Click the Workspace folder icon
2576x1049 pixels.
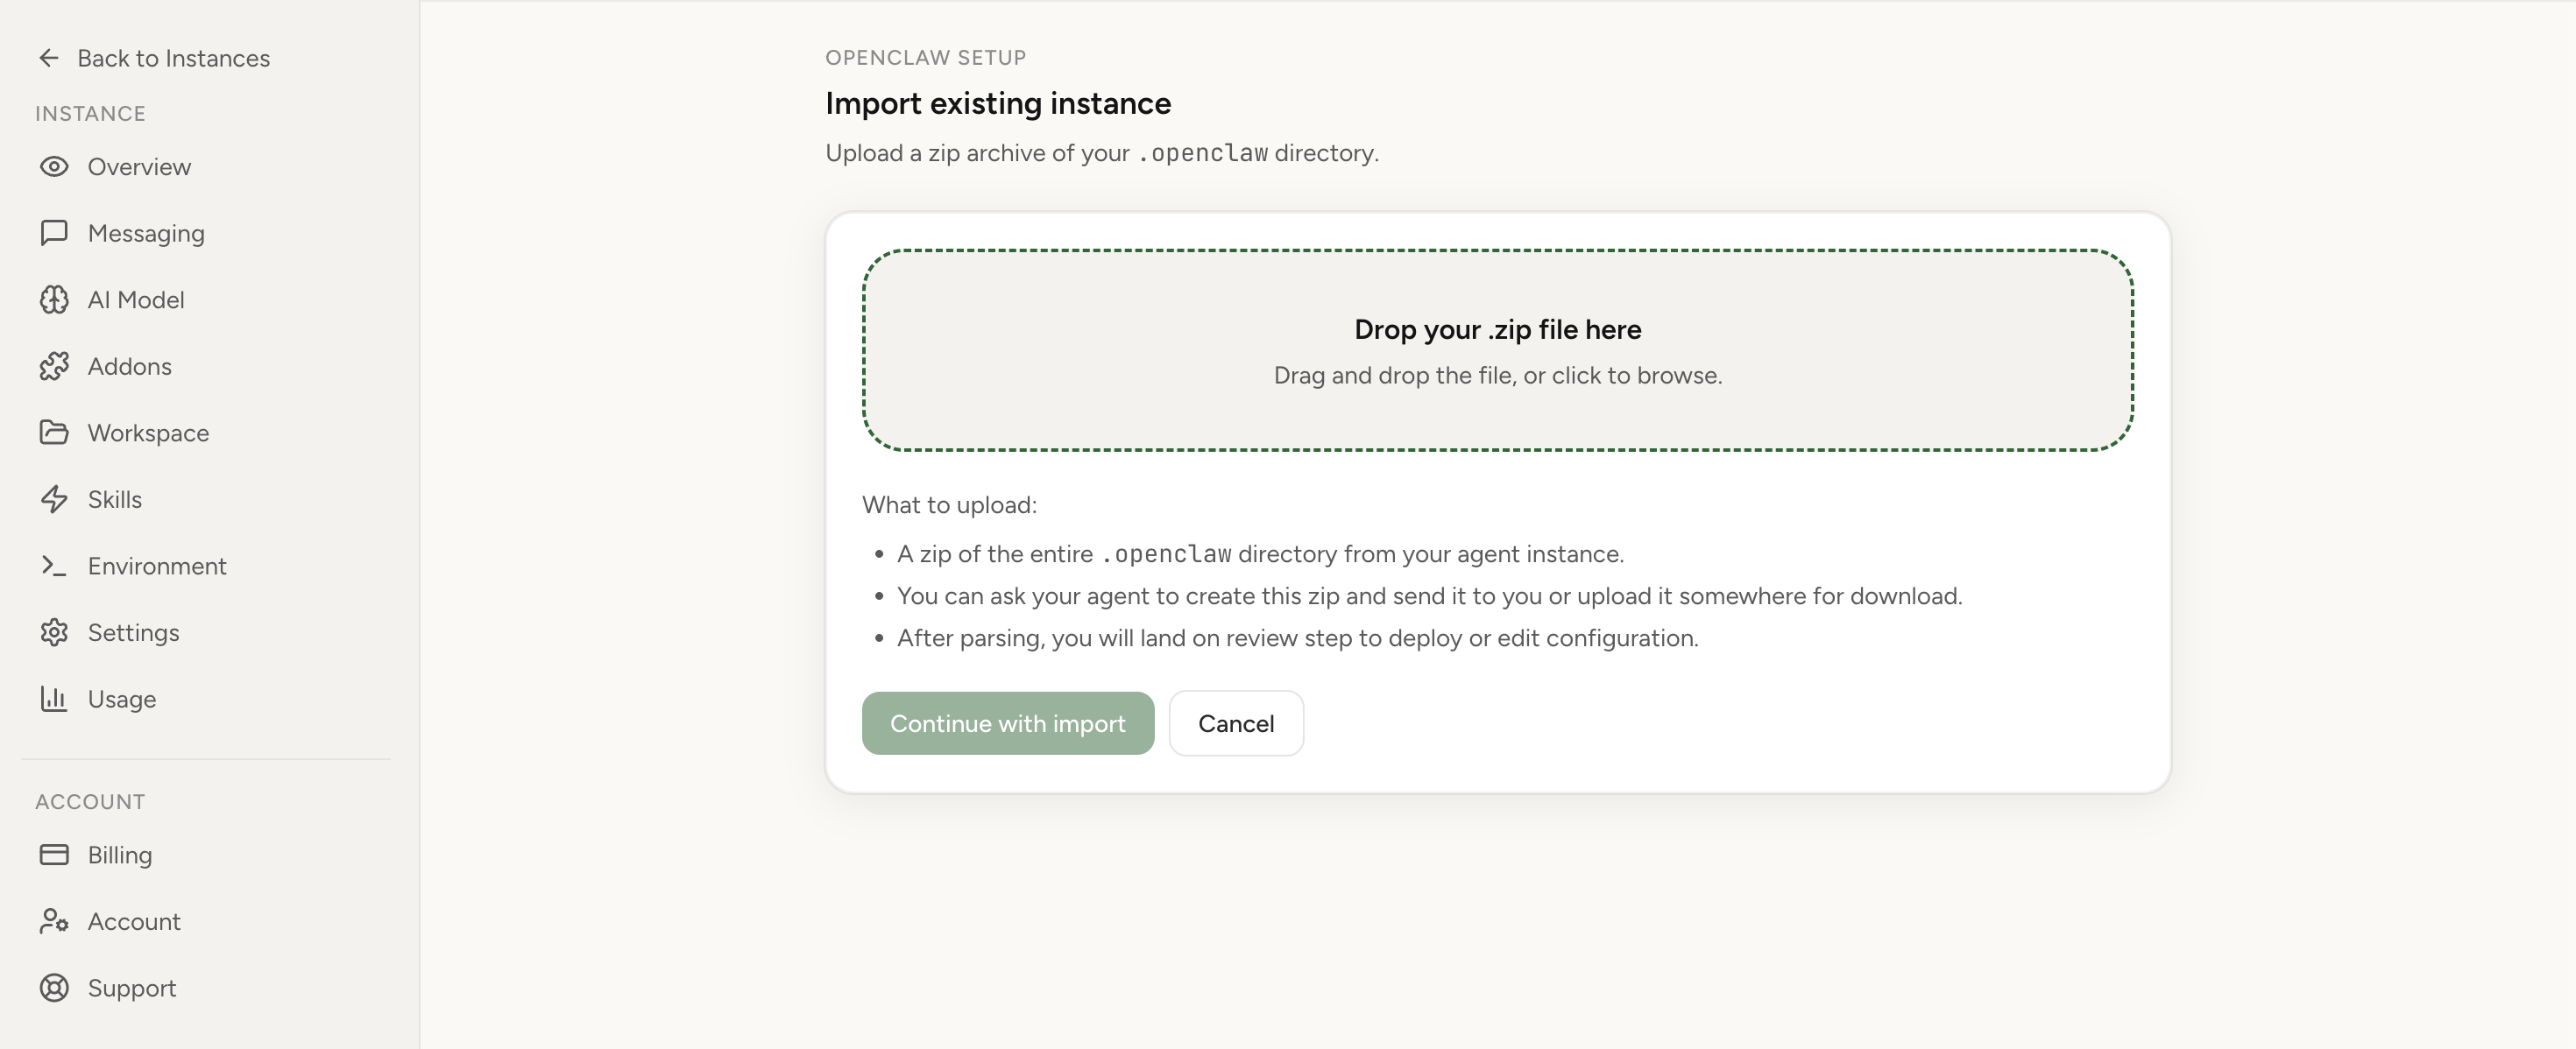[x=55, y=433]
